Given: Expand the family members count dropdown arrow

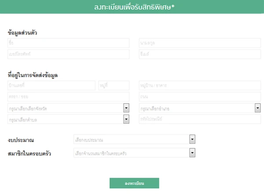Looking at the screenshot, I should 192,153.
